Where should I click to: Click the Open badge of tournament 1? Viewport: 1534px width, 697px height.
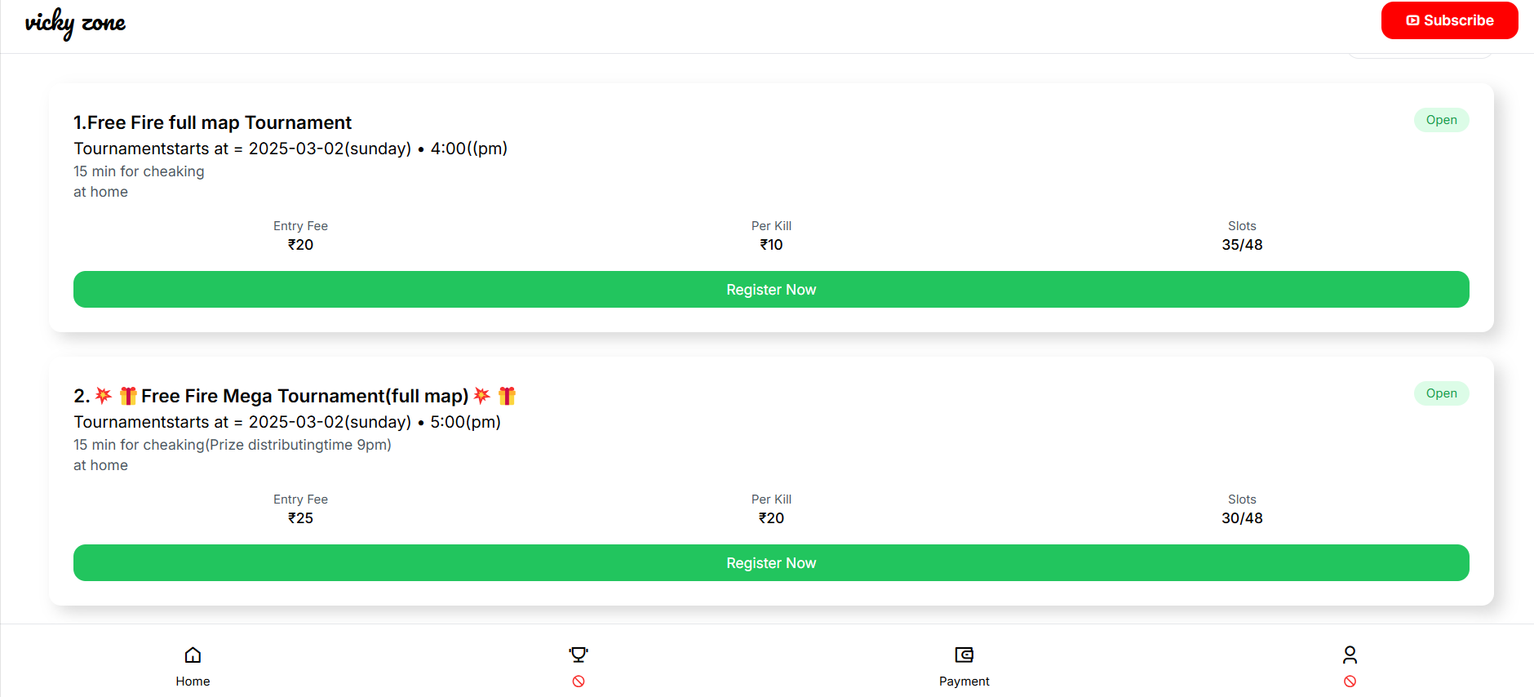coord(1441,120)
